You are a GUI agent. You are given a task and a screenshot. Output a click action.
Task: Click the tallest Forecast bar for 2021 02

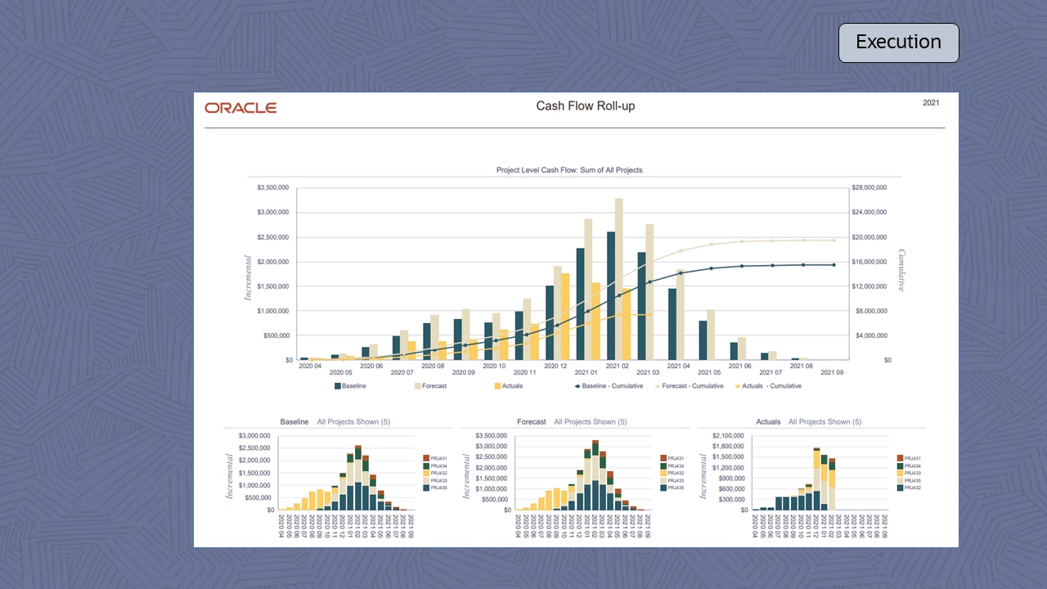coord(619,278)
